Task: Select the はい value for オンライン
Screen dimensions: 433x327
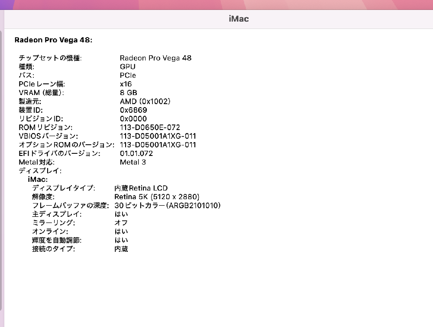Action: pos(121,232)
